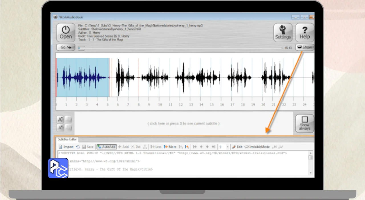365x200 pixels.
Task: Open the Go navigation dropdown
Action: (x=66, y=47)
